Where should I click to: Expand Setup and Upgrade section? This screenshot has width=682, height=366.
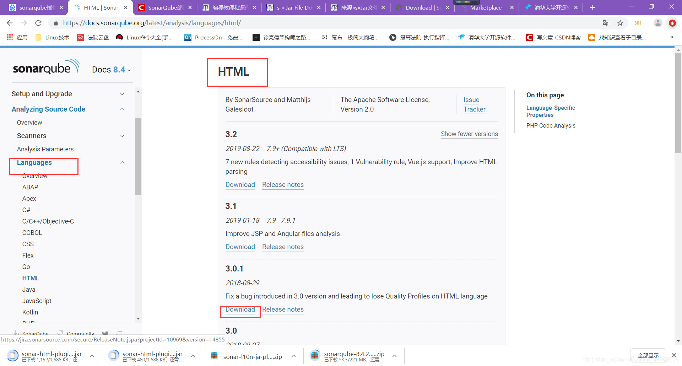click(122, 94)
